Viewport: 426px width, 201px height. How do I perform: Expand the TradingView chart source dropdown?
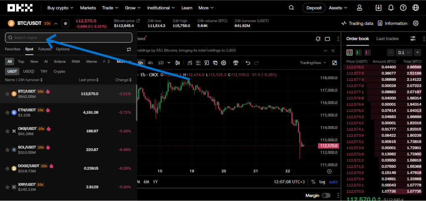(313, 63)
